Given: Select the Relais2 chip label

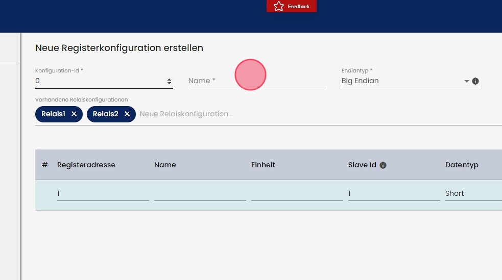Looking at the screenshot, I should (105, 114).
